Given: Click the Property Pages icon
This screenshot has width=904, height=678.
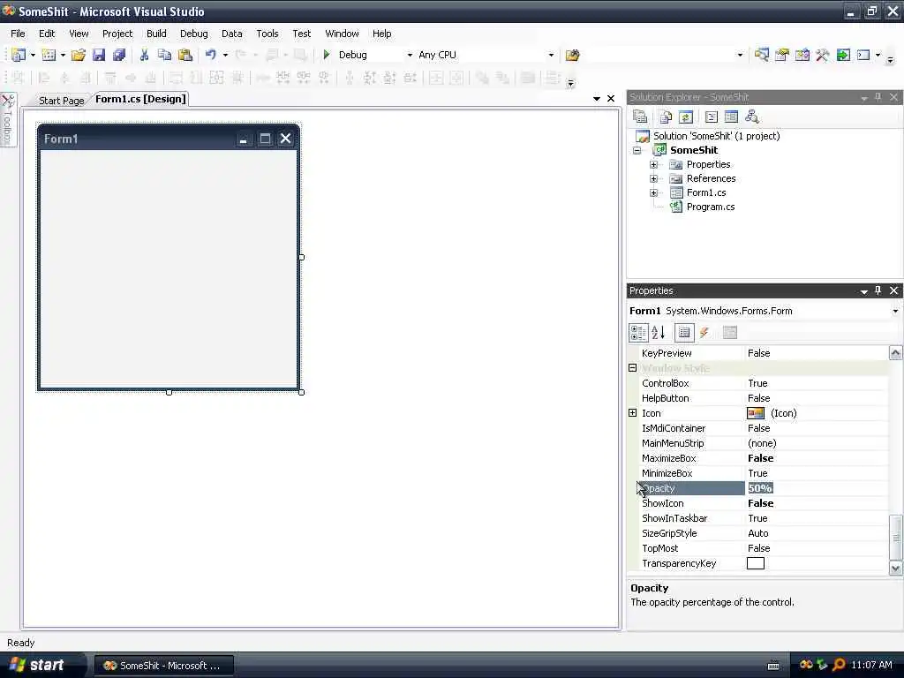Looking at the screenshot, I should 730,333.
